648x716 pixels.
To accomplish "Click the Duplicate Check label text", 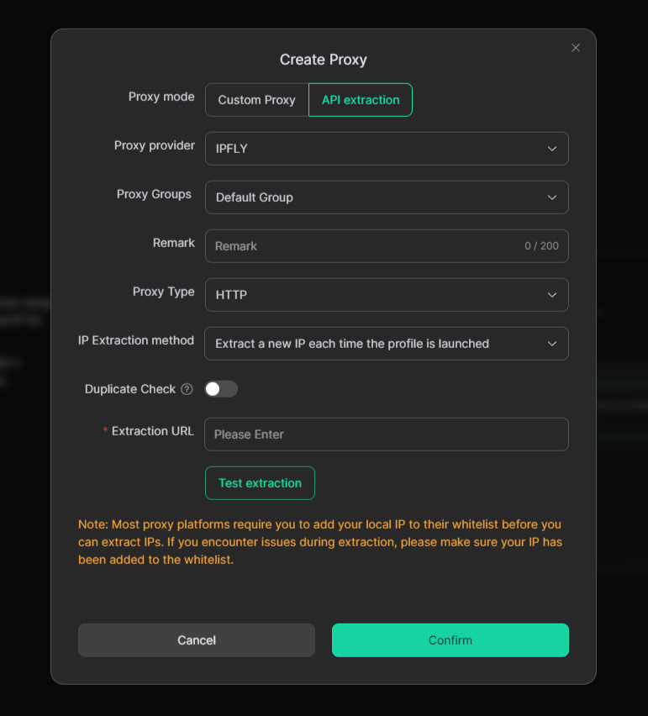I will tap(130, 389).
